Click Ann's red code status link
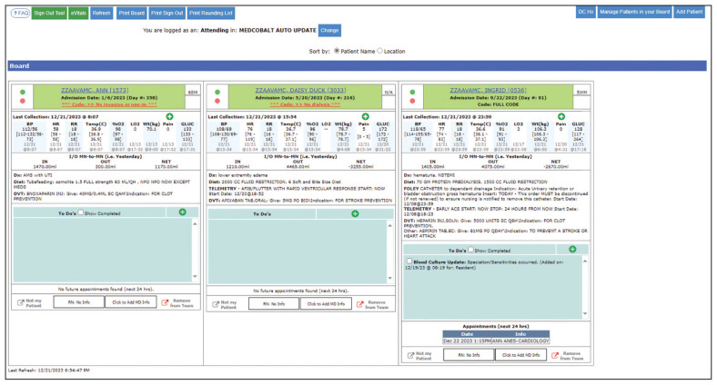Image resolution: width=717 pixels, height=385 pixels. pos(109,104)
